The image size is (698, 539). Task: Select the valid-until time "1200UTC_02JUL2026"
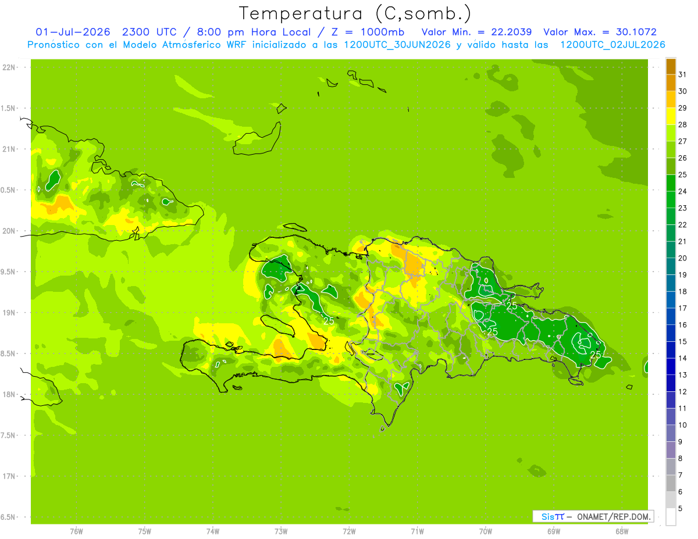(x=612, y=45)
